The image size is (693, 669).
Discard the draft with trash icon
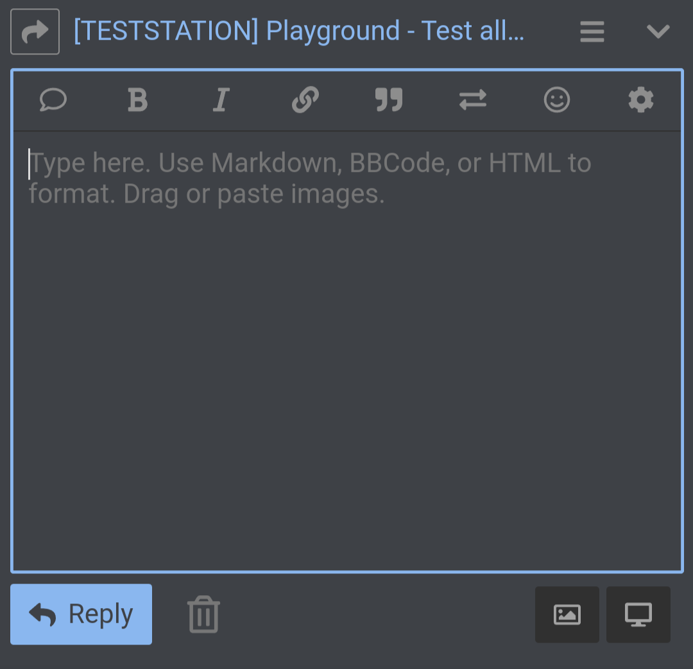(204, 614)
